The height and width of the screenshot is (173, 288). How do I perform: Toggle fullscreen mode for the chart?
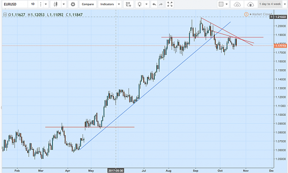click(170, 4)
